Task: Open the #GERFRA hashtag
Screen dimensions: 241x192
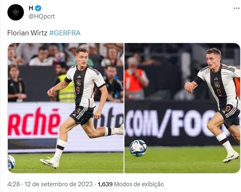Action: pyautogui.click(x=65, y=33)
